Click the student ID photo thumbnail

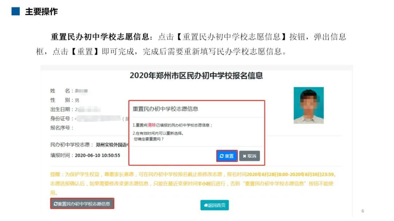[x=309, y=105]
